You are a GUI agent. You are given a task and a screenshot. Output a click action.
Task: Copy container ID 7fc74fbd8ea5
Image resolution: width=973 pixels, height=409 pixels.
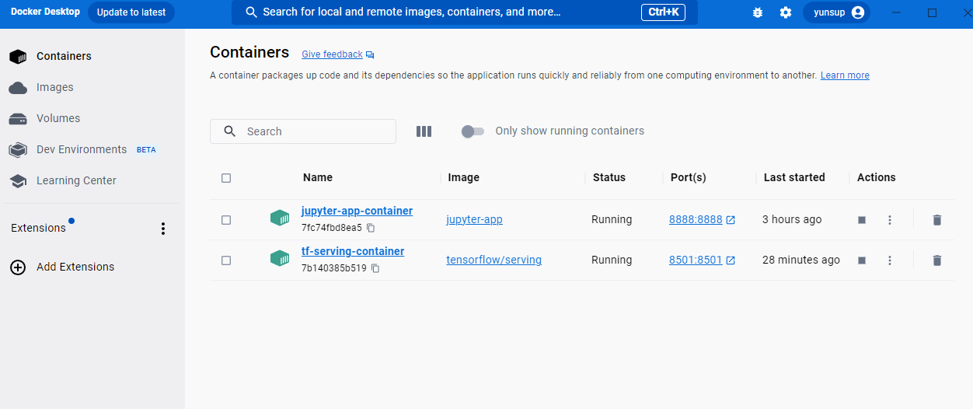click(x=371, y=228)
